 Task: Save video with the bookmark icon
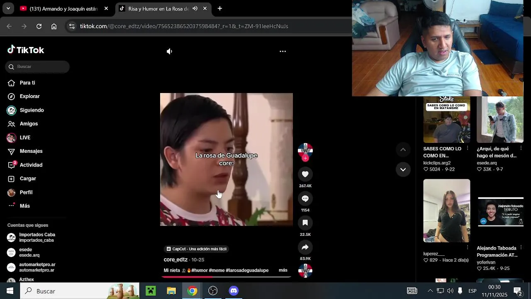[305, 223]
